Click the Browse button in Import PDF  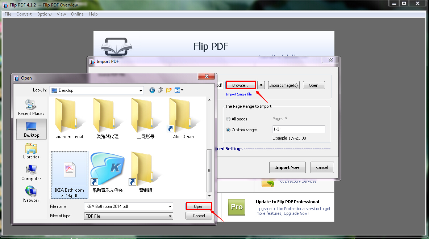[x=240, y=85]
